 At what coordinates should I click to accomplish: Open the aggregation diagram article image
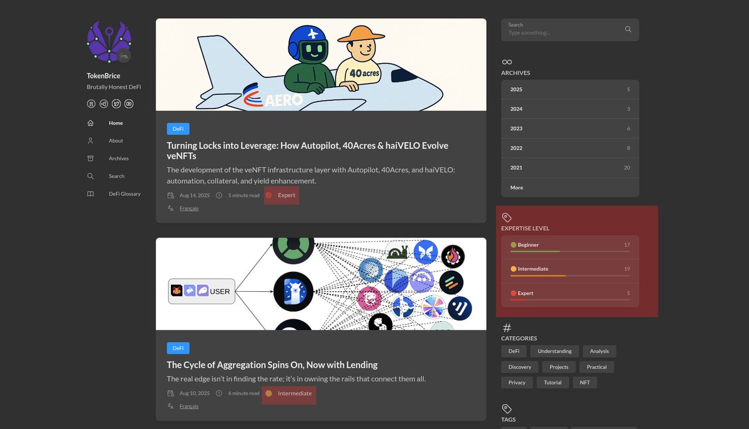(x=321, y=284)
